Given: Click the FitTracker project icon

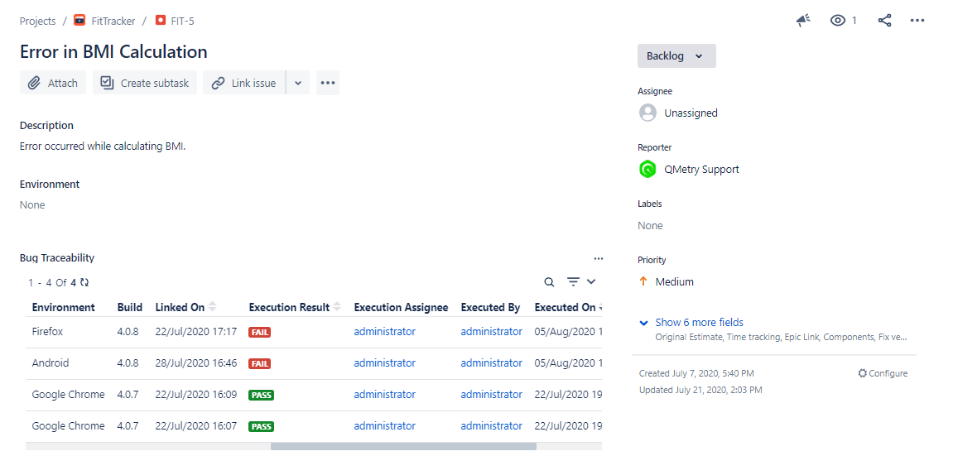Looking at the screenshot, I should (x=79, y=20).
